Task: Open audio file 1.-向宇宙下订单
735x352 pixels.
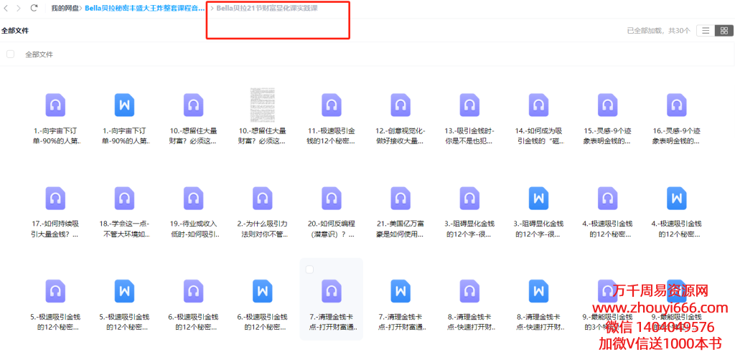Action: 56,105
